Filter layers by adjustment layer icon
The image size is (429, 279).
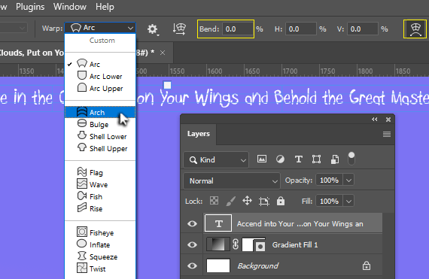(x=280, y=159)
